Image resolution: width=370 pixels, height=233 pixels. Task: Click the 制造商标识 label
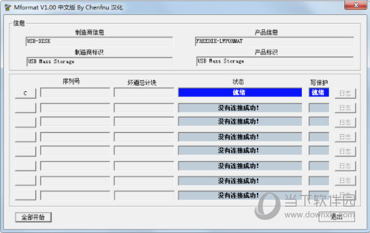coord(89,52)
